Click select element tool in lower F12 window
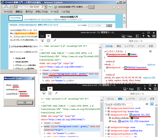This screenshot has width=160, height=140. point(44,93)
